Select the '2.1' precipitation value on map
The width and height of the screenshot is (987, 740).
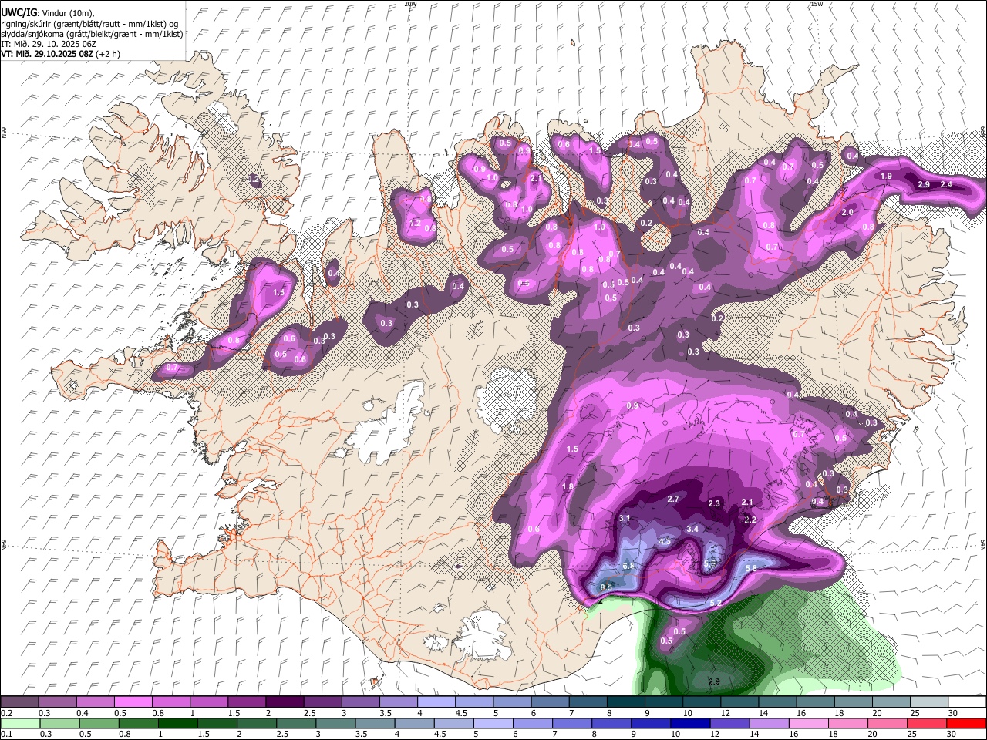(x=746, y=502)
